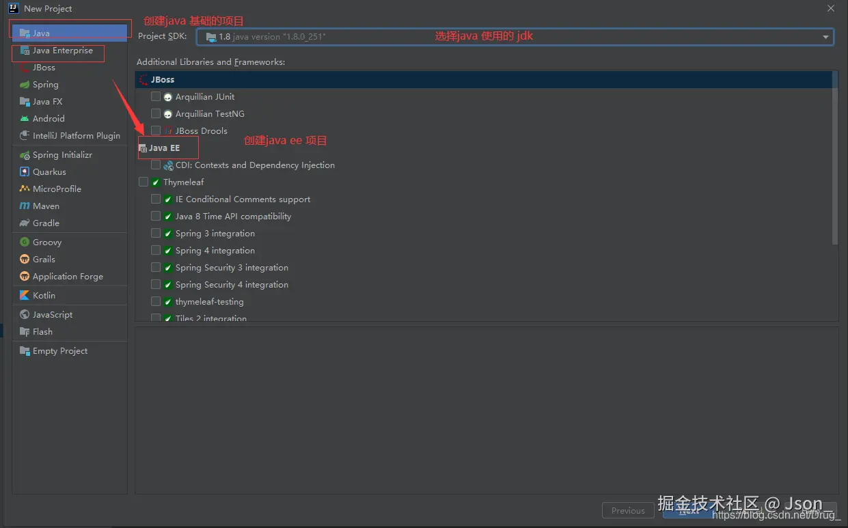
Task: Click the Arquillian TestNG alien icon
Action: pyautogui.click(x=168, y=114)
